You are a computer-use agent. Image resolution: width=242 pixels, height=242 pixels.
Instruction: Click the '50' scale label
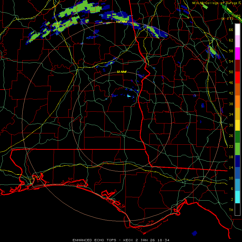coord(231,72)
